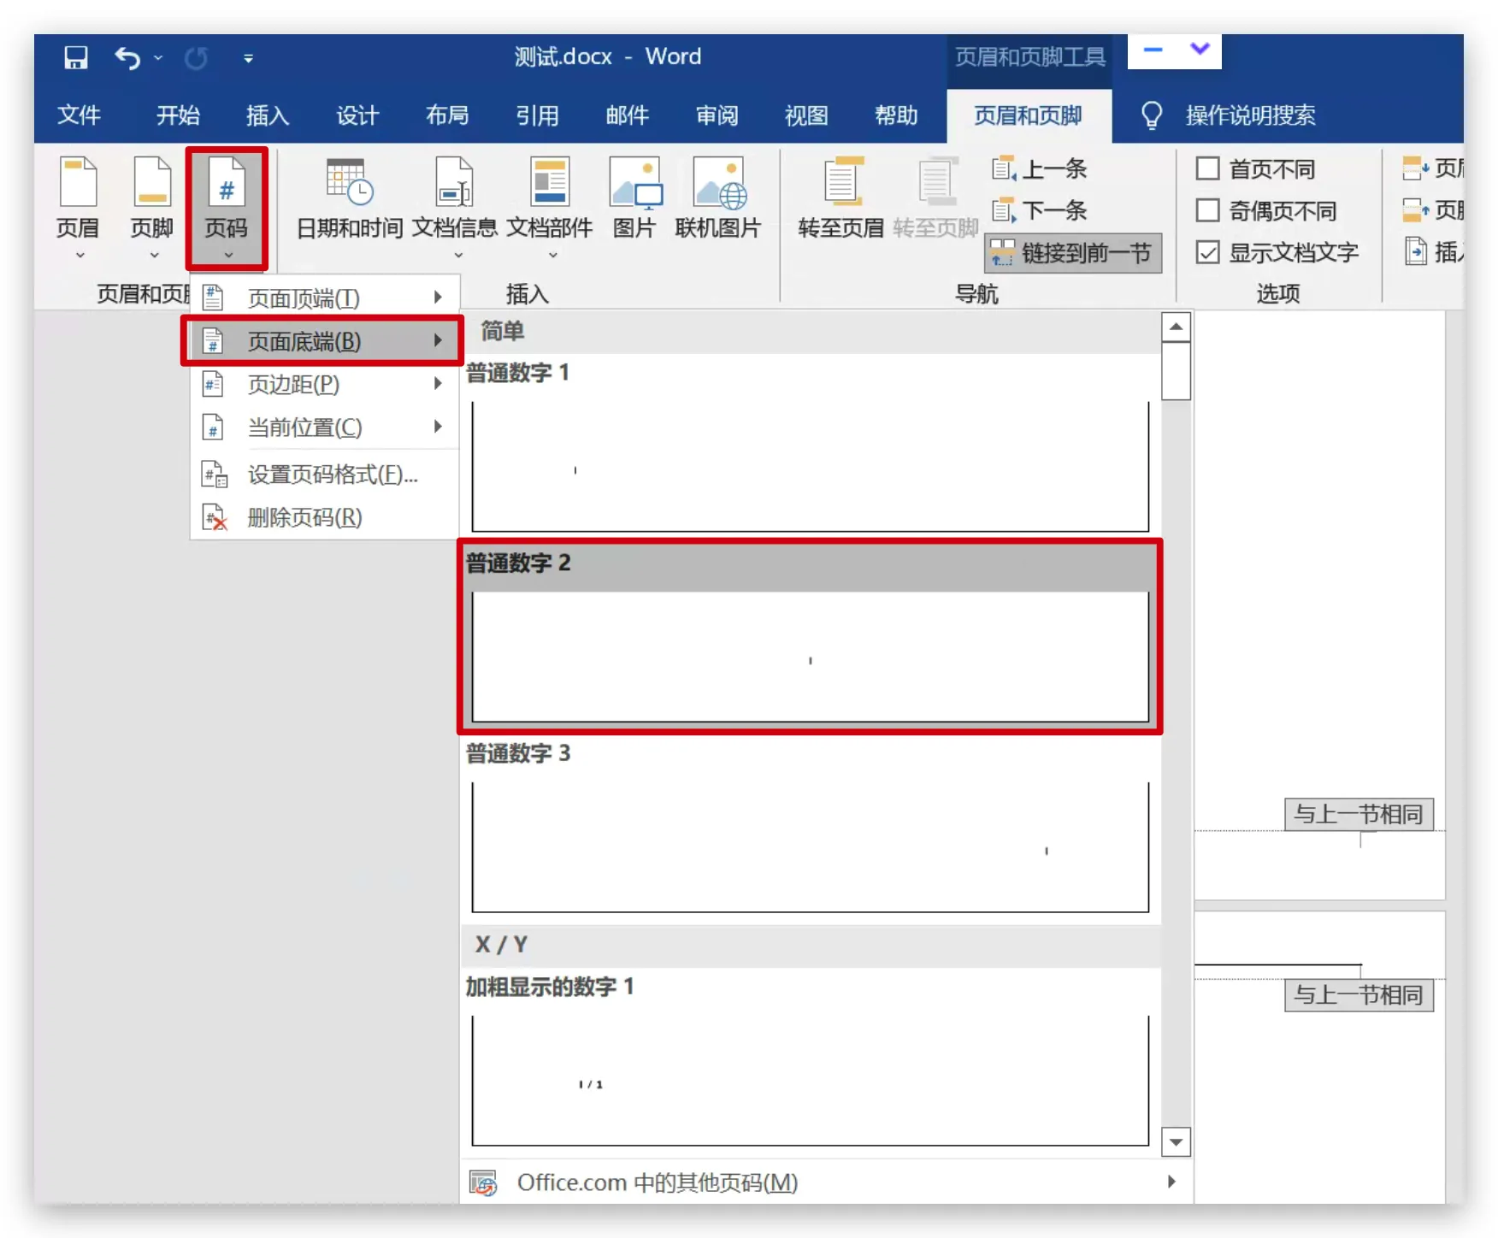Screen dimensions: 1498x1238
Task: Open the Quick Access Toolbar customize arrow
Action: pyautogui.click(x=248, y=59)
